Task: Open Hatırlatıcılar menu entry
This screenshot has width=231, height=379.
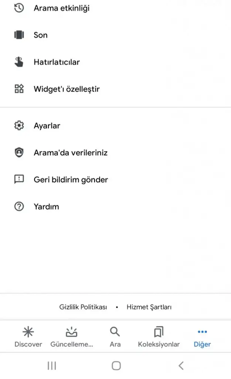Action: [57, 62]
